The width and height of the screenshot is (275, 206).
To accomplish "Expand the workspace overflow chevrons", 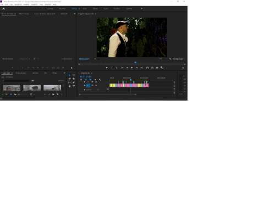I will (141, 9).
